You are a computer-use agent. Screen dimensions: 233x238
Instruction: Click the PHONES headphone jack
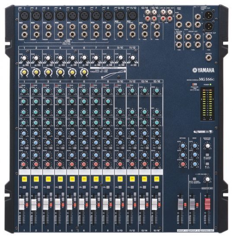(209, 58)
